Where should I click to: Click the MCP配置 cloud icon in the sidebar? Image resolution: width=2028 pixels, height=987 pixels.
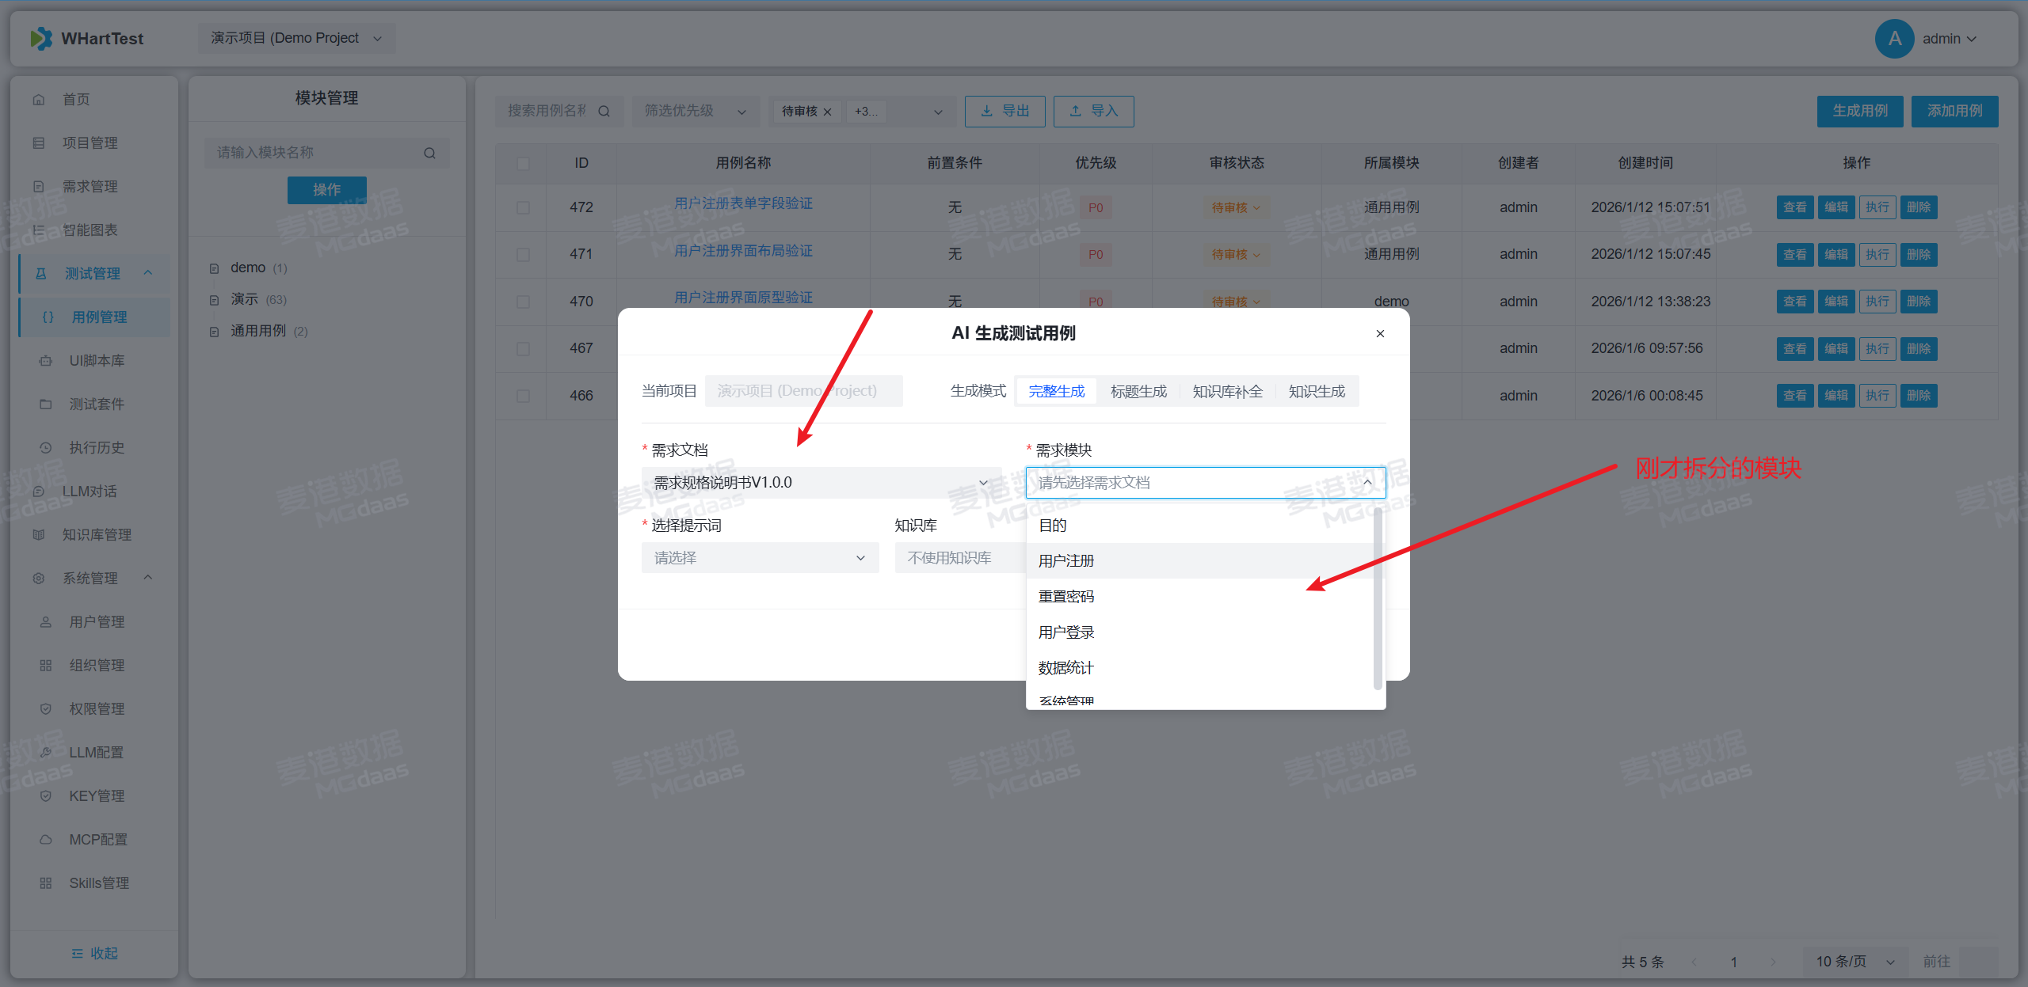[46, 840]
